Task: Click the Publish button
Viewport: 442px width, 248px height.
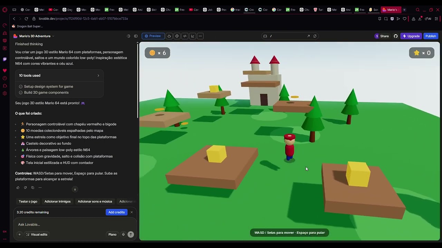Action: click(x=431, y=36)
